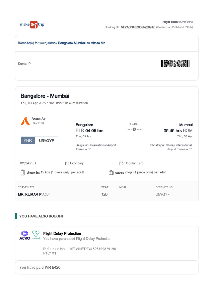The width and height of the screenshot is (220, 293).
Task: Click the Akasa Air airline logo
Action: coord(25,121)
